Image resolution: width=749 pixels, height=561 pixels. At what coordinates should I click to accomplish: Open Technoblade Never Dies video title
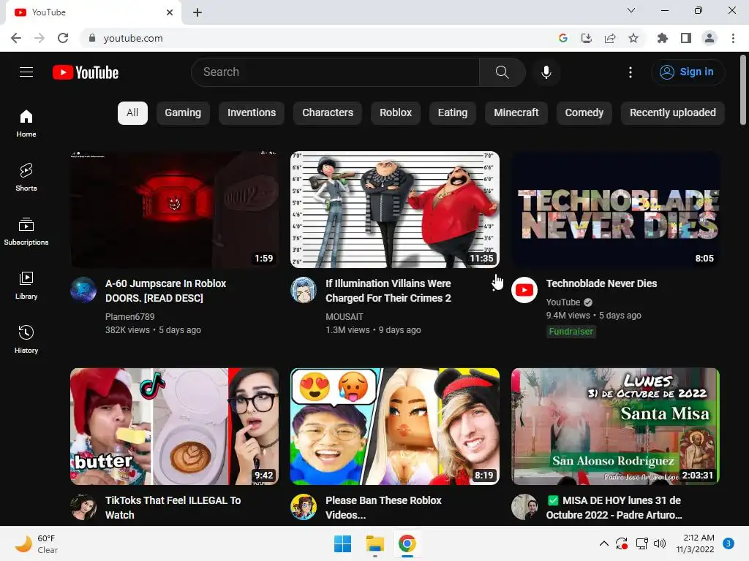click(x=601, y=283)
